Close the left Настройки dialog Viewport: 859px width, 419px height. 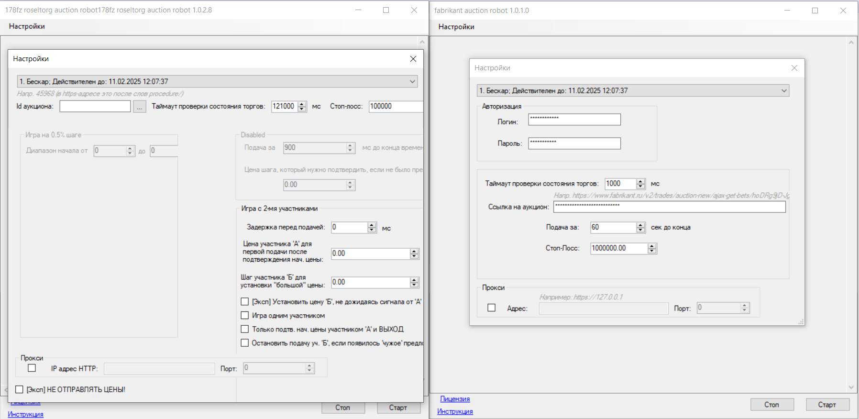(x=413, y=59)
